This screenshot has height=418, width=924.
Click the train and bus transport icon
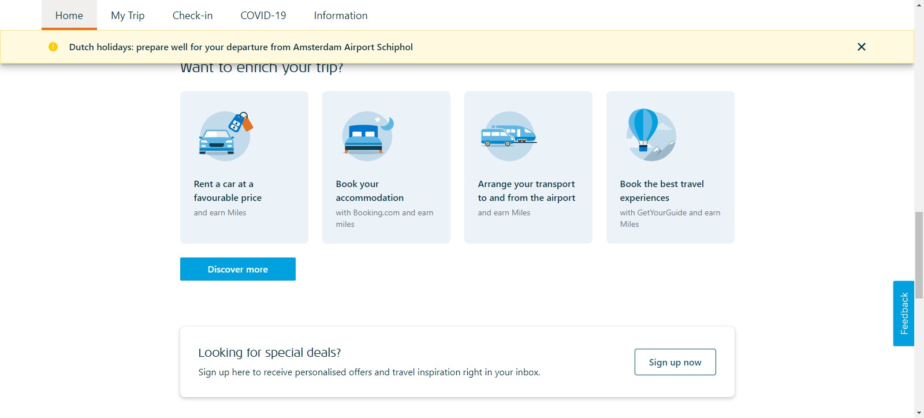[x=509, y=136]
